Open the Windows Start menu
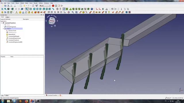 [3, 101]
